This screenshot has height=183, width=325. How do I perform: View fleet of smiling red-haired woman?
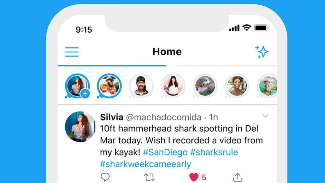(x=237, y=86)
